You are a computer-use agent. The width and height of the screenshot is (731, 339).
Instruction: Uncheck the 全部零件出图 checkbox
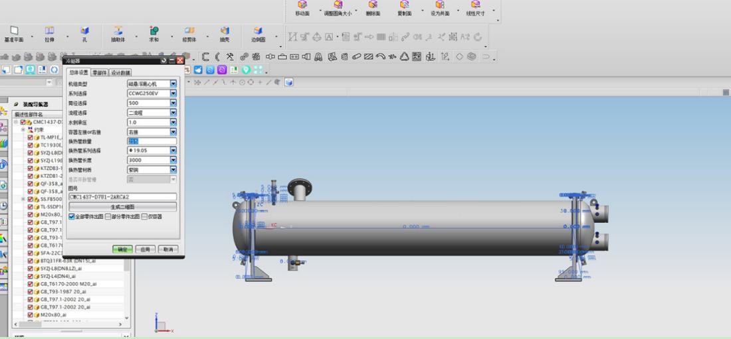pyautogui.click(x=71, y=216)
